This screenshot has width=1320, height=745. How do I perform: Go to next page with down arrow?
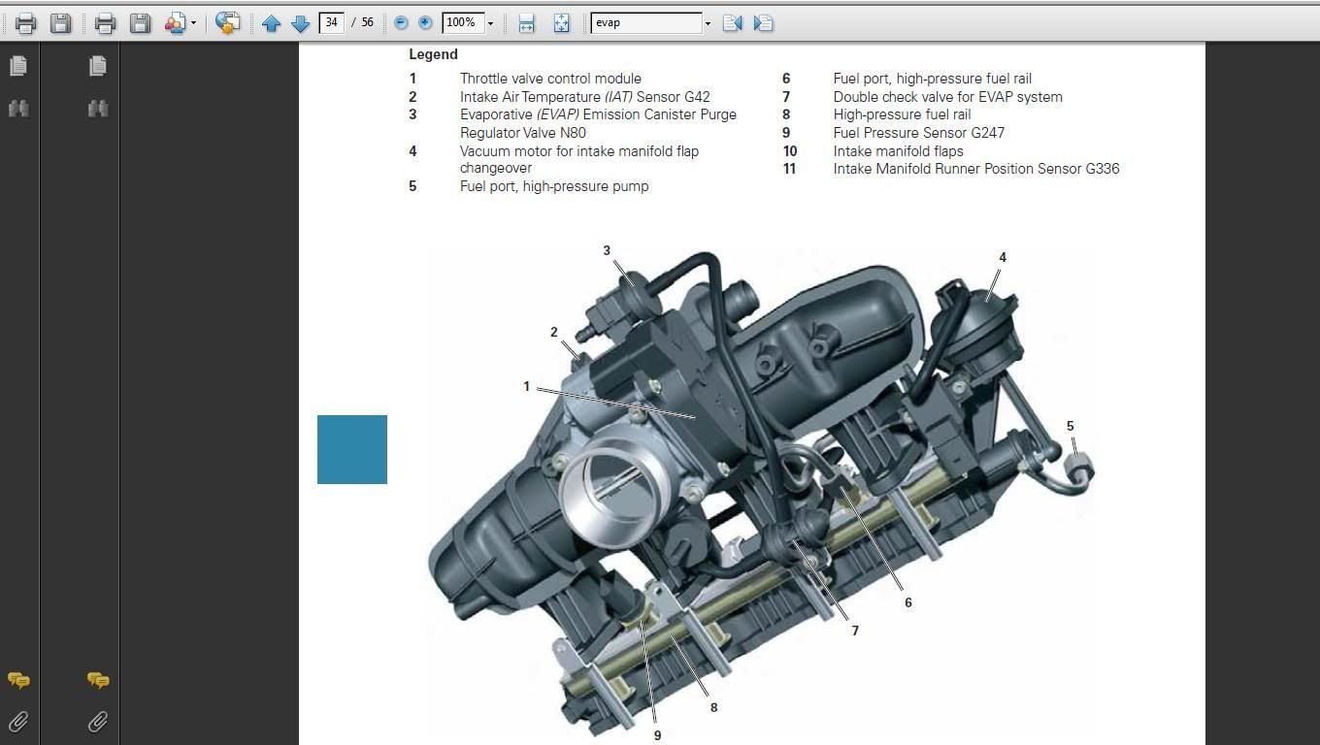(301, 23)
